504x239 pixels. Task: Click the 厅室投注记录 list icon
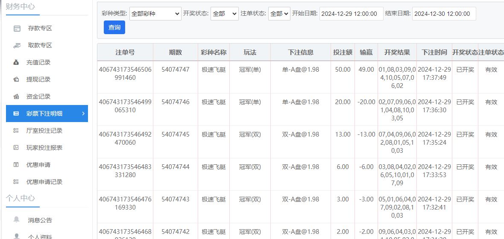tap(16, 131)
